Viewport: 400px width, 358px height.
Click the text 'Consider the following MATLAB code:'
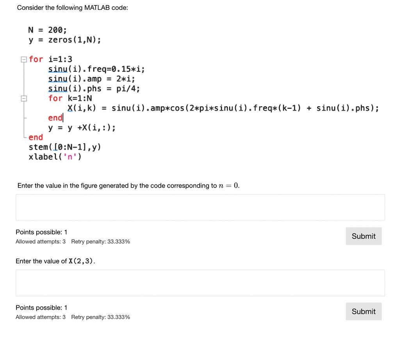[x=72, y=8]
